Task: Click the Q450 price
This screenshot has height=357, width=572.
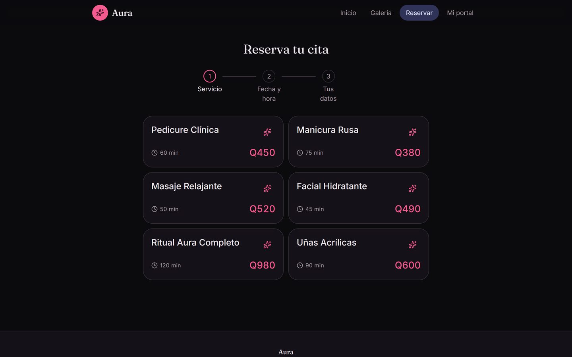Action: coord(262,153)
